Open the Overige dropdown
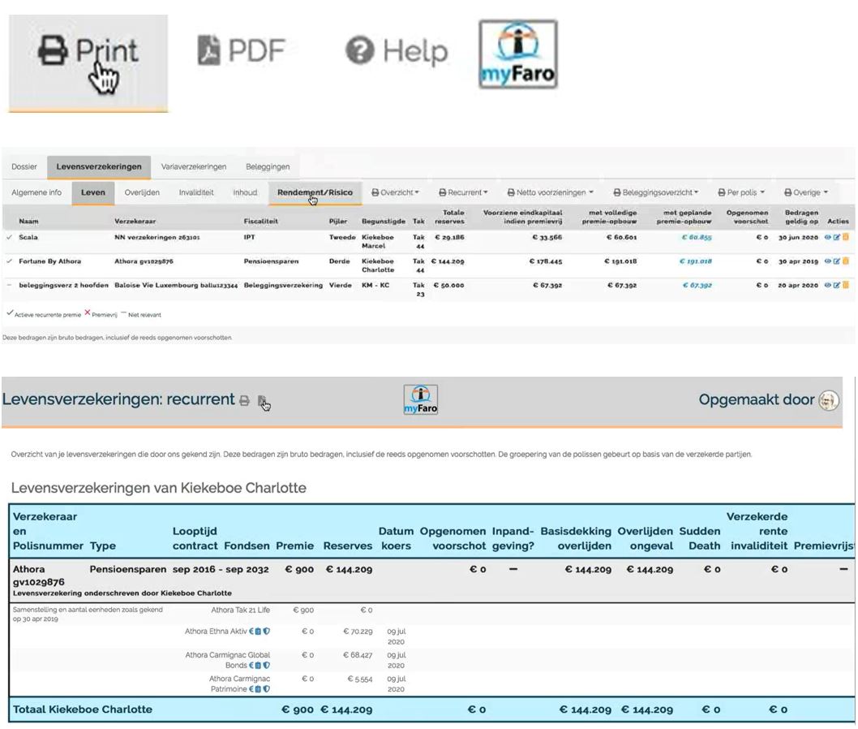858x729 pixels. click(x=805, y=192)
